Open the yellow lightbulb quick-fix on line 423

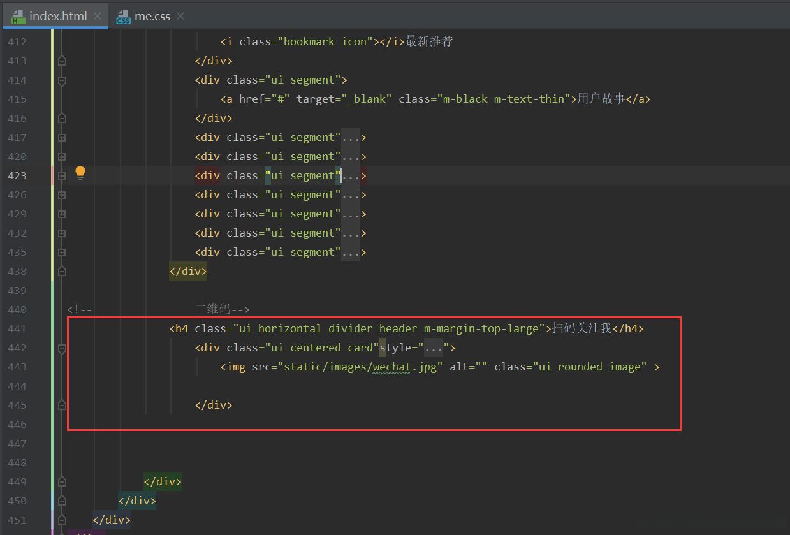[x=80, y=173]
